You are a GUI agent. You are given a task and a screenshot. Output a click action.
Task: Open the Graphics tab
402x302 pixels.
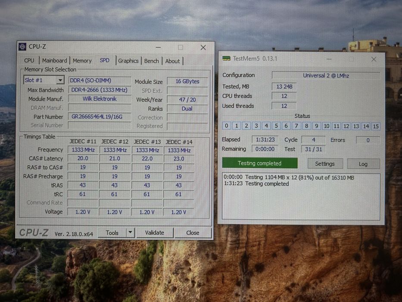128,61
